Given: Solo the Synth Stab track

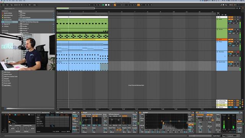Looking at the screenshot, I should [x=235, y=62].
